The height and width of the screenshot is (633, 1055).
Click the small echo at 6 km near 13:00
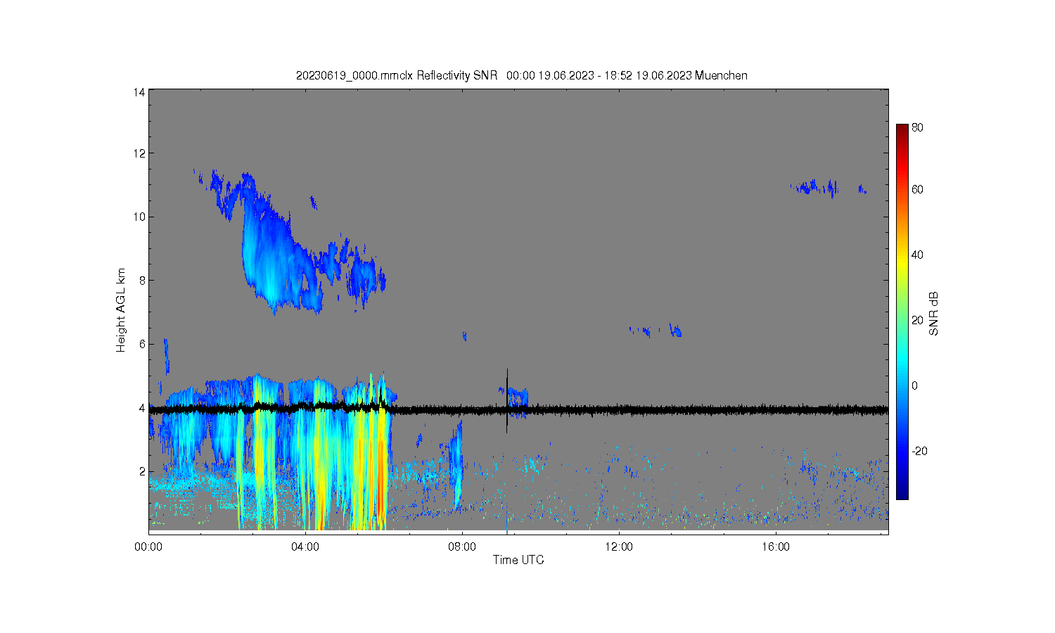(675, 330)
